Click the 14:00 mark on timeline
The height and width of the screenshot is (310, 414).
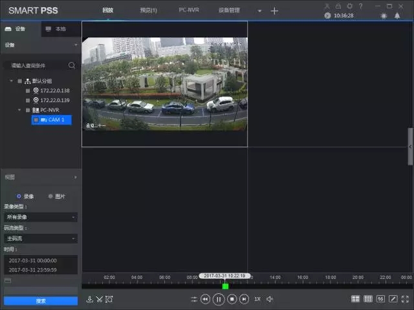click(x=275, y=277)
